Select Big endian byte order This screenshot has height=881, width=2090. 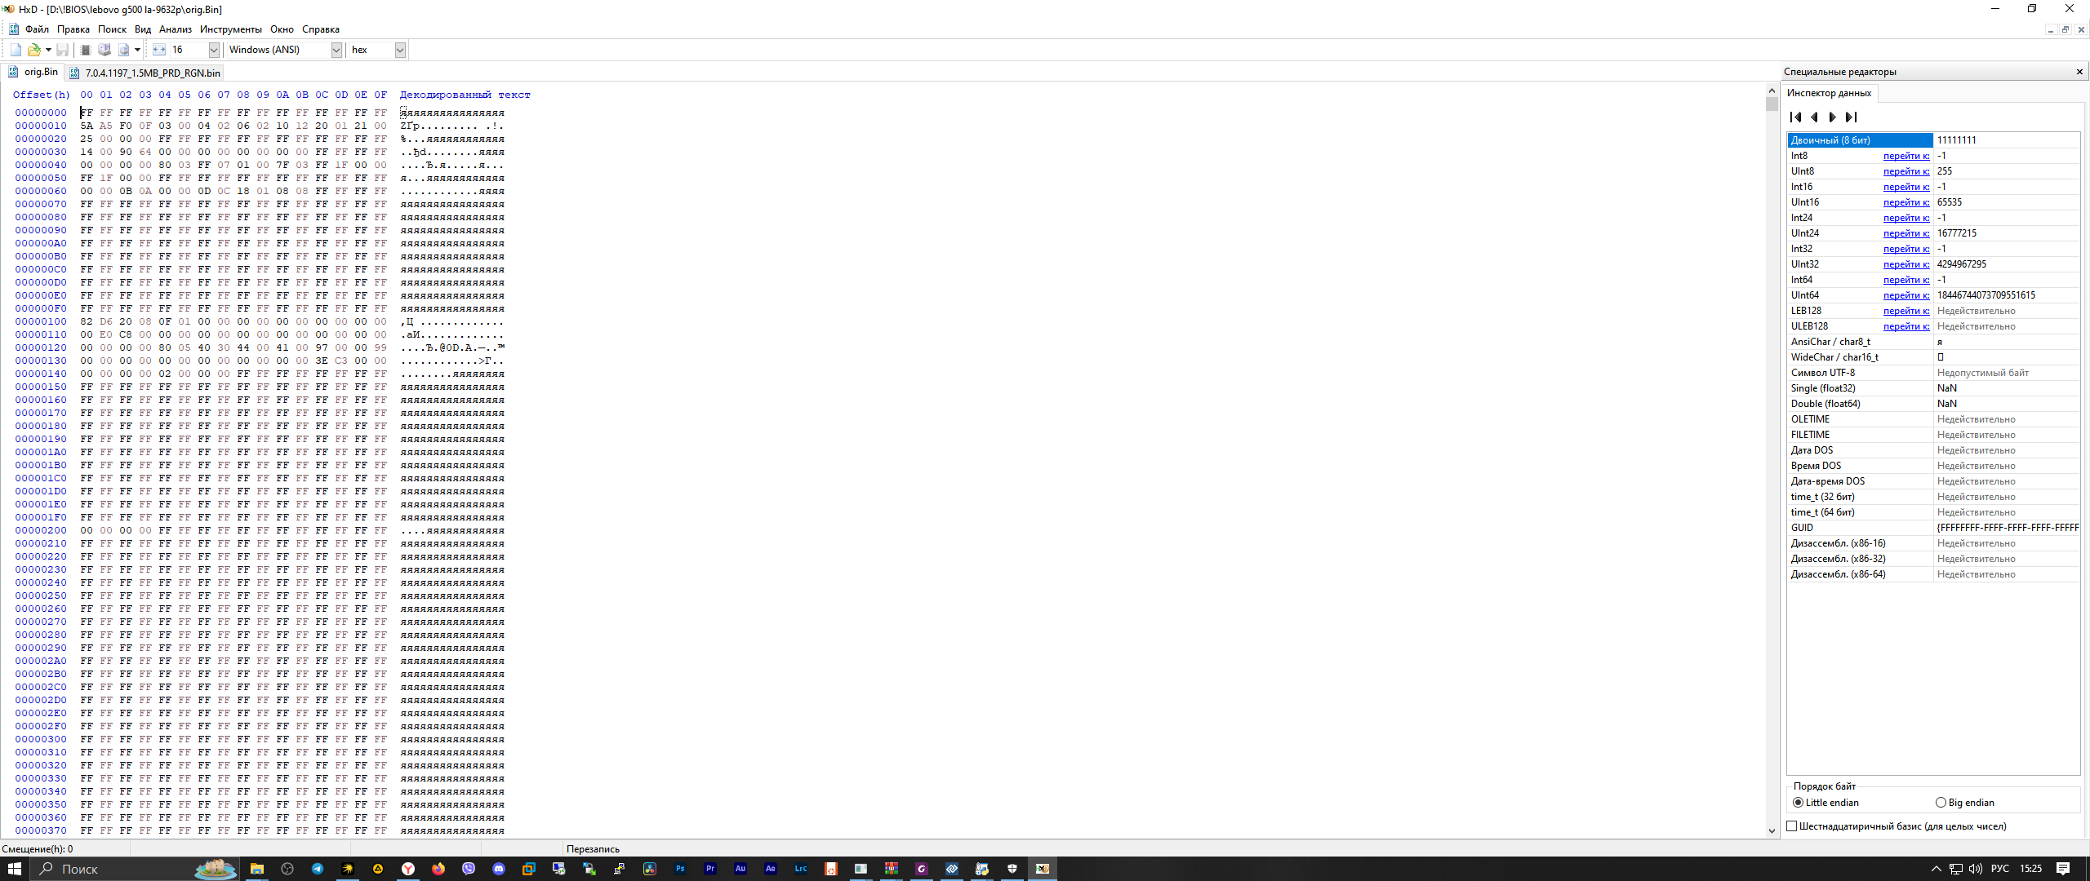1941,803
